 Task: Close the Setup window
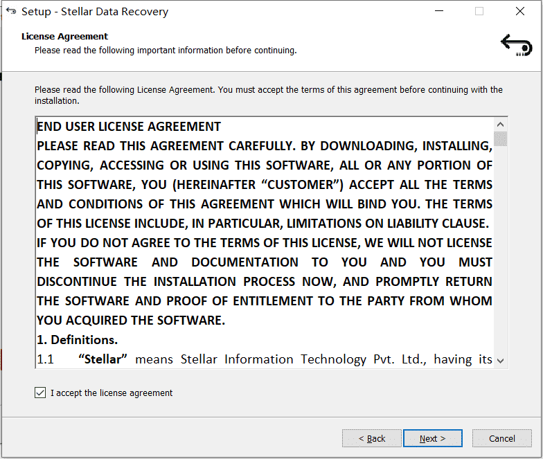pyautogui.click(x=519, y=11)
